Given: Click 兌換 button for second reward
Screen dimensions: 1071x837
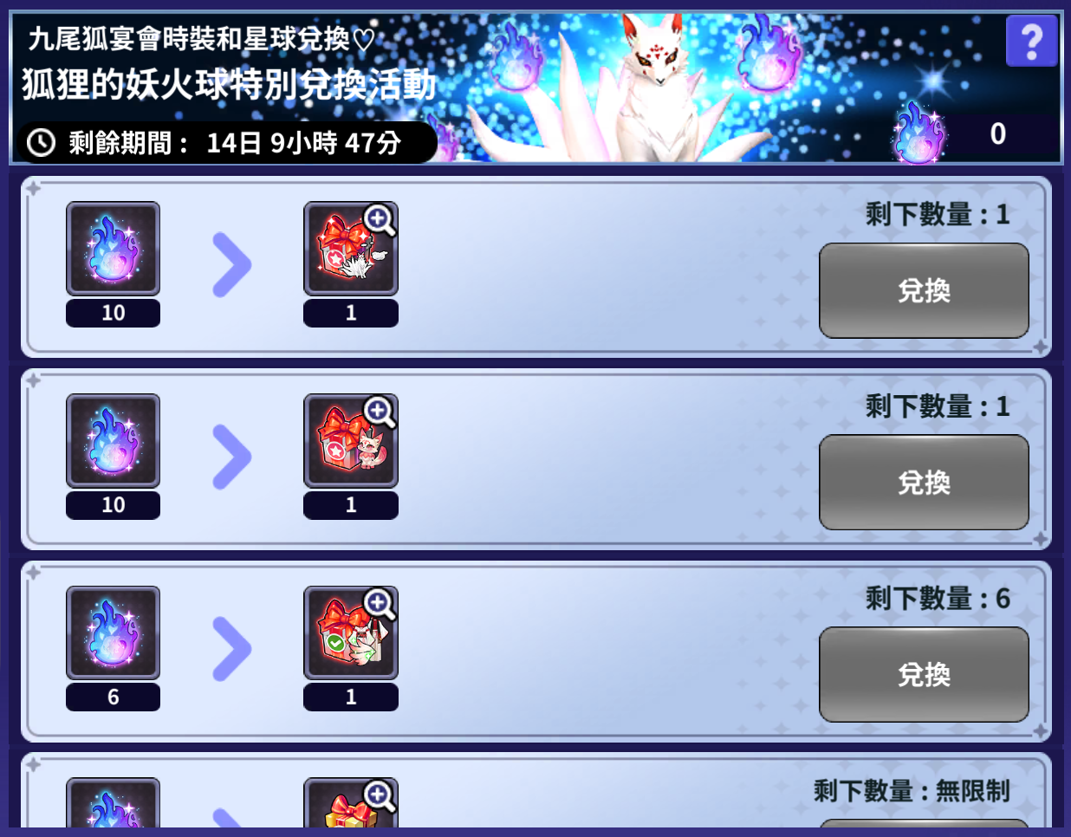Looking at the screenshot, I should [x=924, y=483].
